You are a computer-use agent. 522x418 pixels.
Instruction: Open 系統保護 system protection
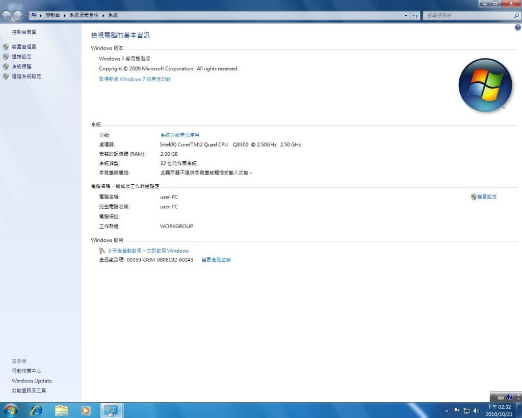point(21,66)
